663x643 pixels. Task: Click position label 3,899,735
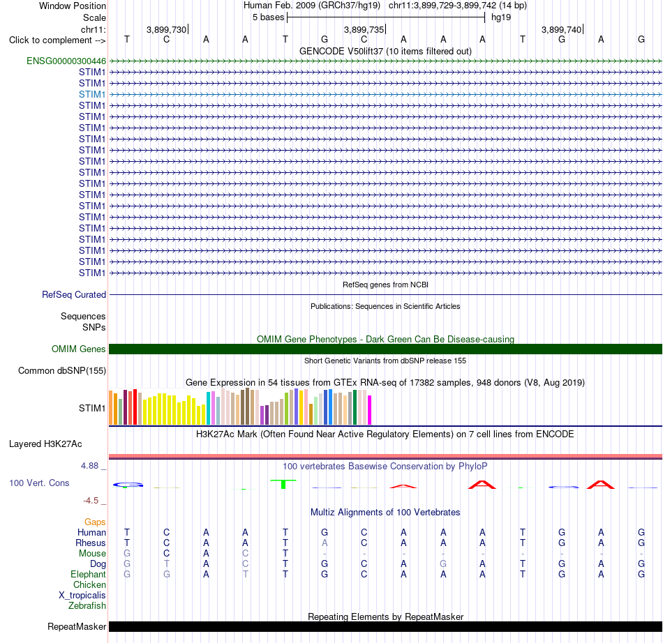tap(364, 29)
